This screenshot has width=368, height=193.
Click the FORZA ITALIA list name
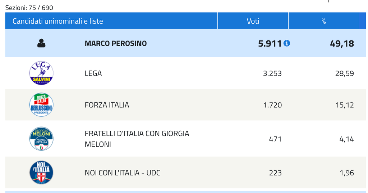(x=107, y=105)
